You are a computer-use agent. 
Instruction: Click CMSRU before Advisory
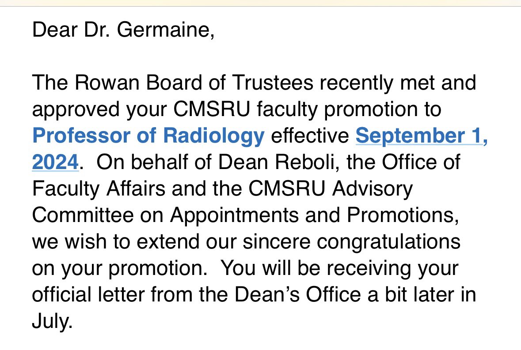pyautogui.click(x=287, y=189)
